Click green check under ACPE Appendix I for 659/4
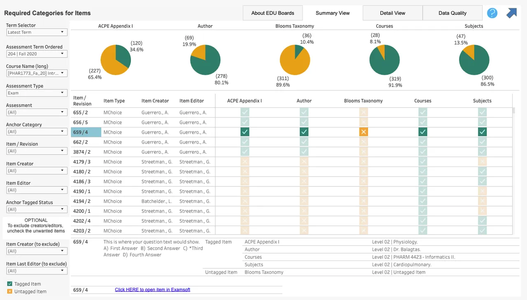527x300 pixels. click(x=245, y=132)
